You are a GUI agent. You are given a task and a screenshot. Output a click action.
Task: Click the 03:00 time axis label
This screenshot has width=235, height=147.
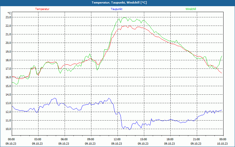point(38,139)
